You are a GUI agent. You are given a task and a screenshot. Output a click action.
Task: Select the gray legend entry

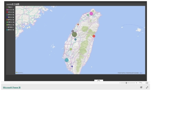coord(10,27)
